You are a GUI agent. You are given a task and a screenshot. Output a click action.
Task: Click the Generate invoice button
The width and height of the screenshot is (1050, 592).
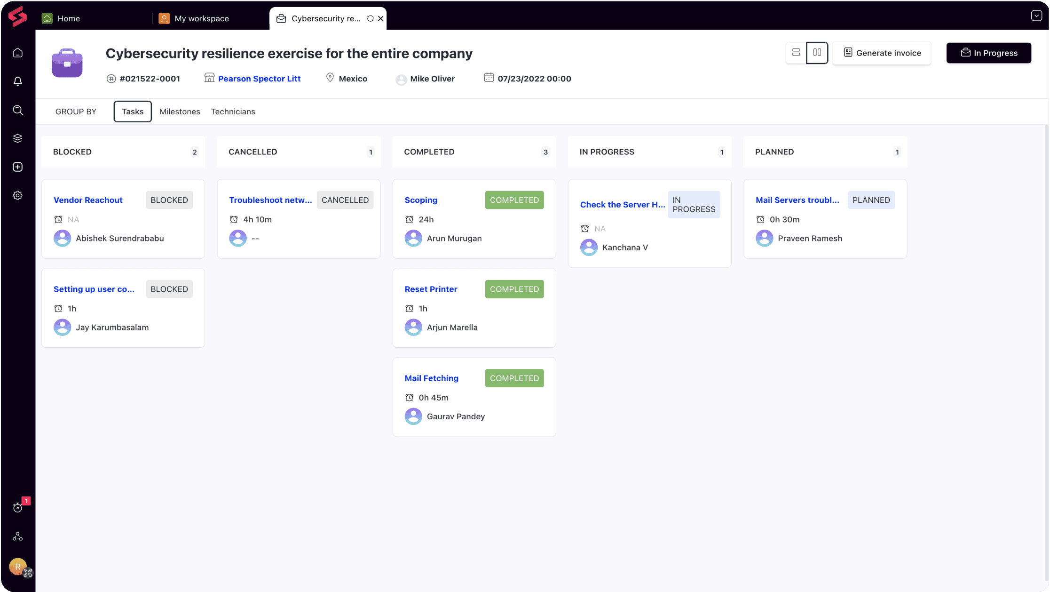[x=882, y=53]
